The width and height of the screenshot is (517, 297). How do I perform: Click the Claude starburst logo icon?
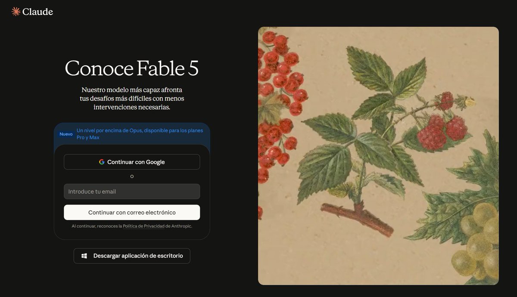pyautogui.click(x=16, y=12)
